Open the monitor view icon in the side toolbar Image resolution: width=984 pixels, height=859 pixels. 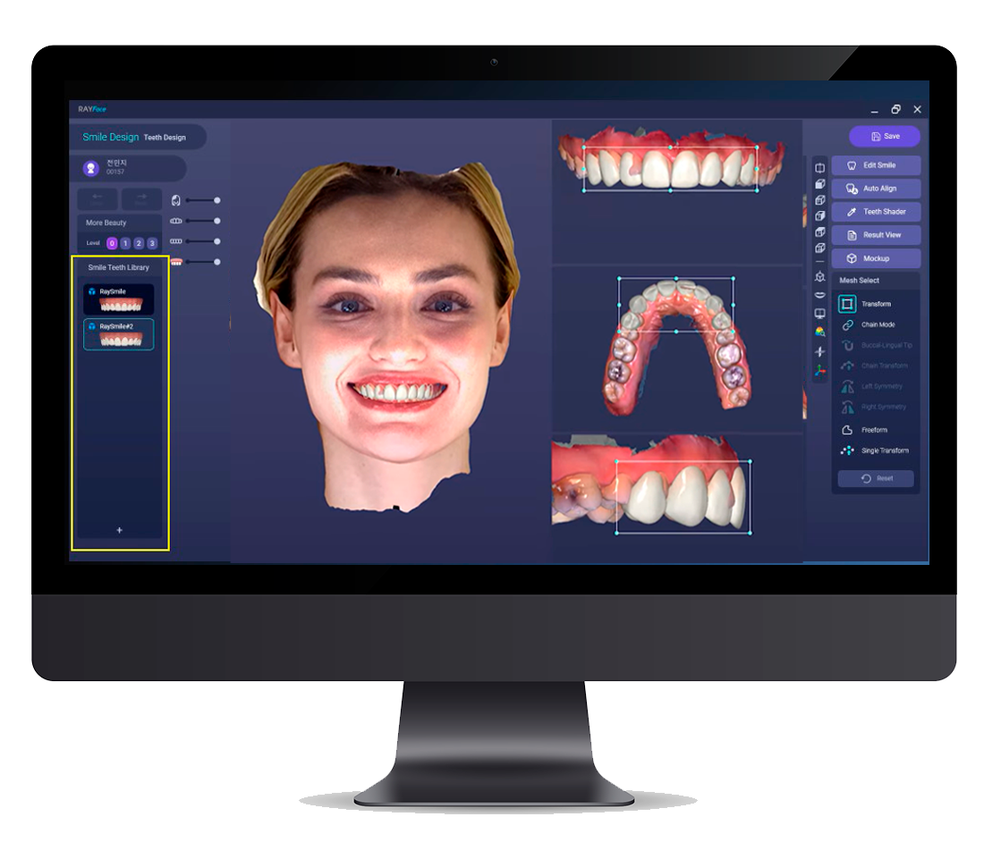click(x=819, y=312)
